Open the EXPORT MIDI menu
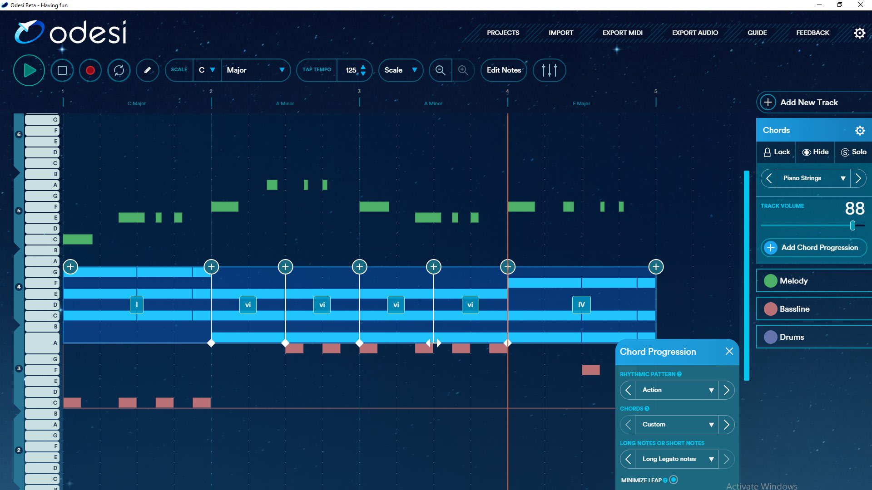 coord(622,33)
